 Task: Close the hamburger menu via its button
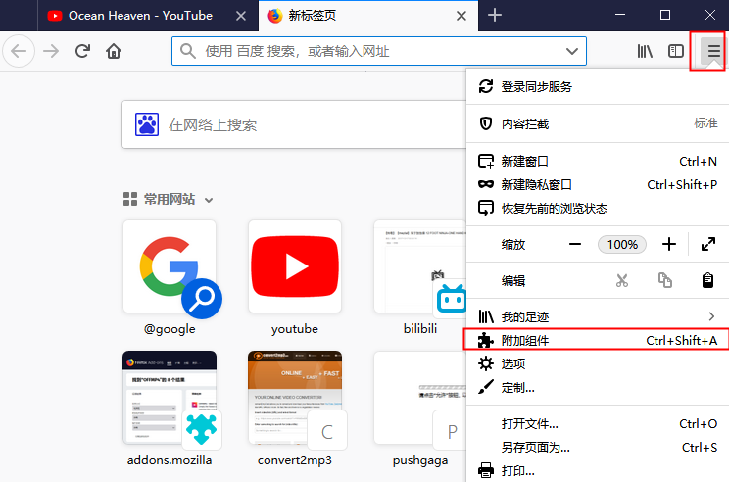click(713, 51)
